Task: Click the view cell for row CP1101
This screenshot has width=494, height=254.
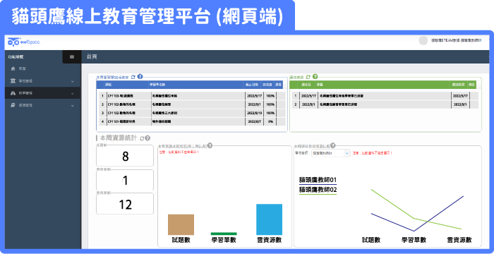Action: (281, 121)
